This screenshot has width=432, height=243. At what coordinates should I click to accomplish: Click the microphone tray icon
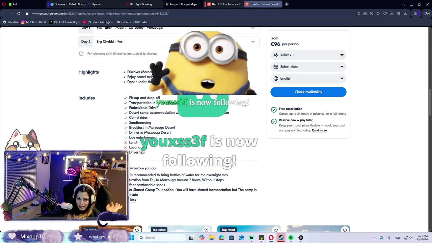click(388, 238)
